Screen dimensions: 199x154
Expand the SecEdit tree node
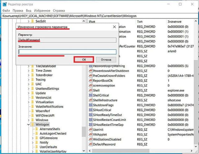coord(28,21)
